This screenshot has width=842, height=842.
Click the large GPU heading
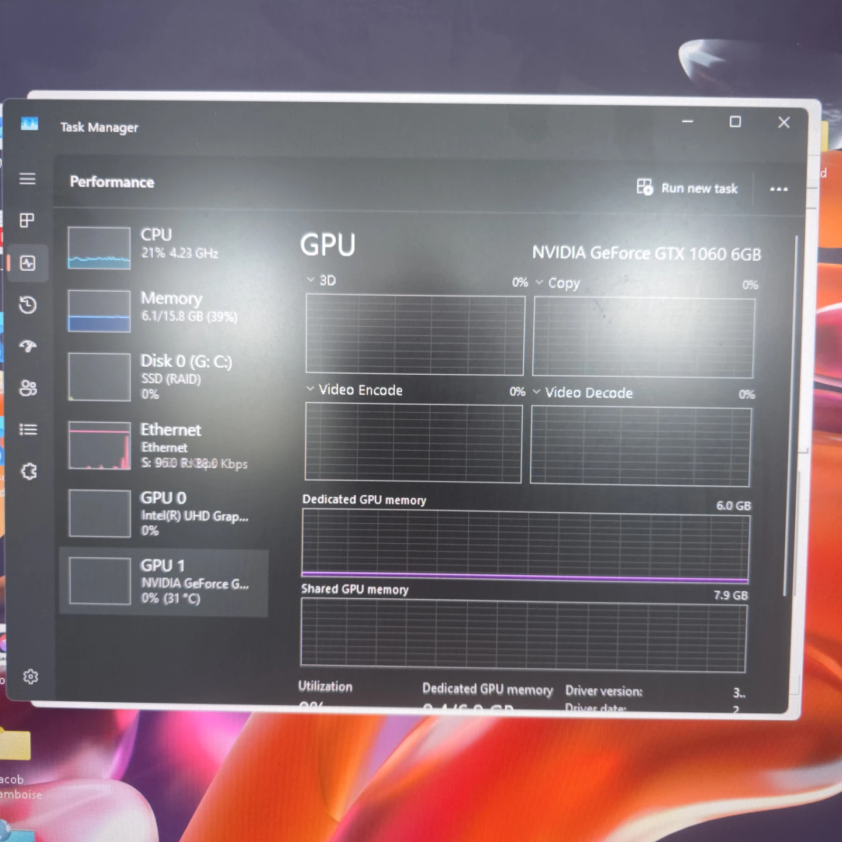(x=327, y=245)
